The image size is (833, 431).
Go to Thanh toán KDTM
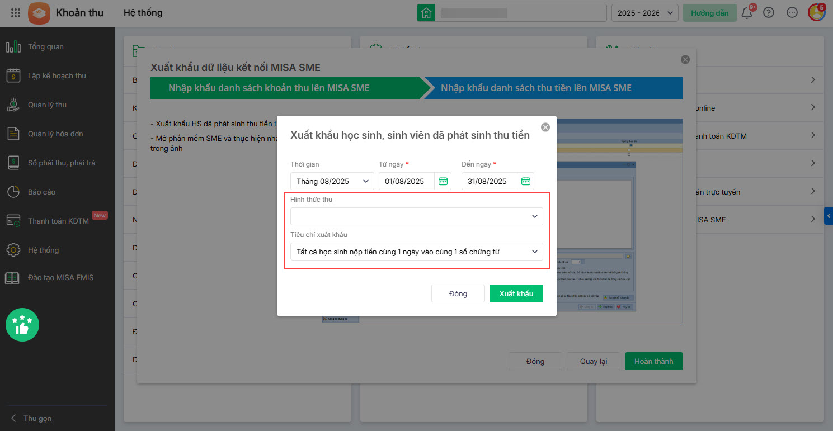click(x=57, y=221)
